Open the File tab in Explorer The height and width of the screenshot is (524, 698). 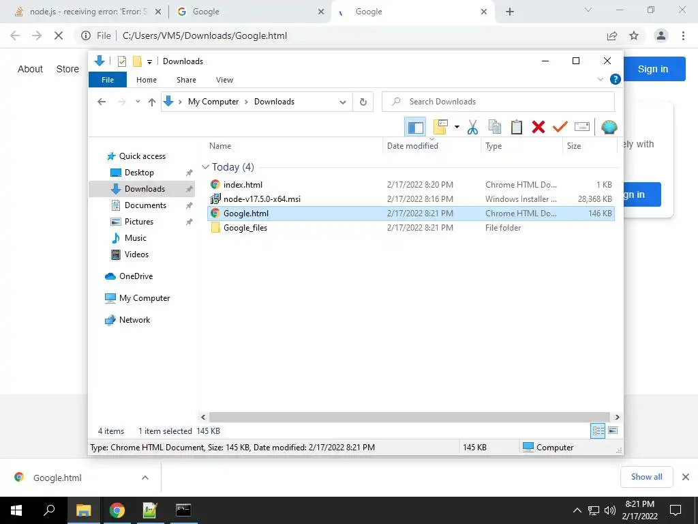coord(108,80)
